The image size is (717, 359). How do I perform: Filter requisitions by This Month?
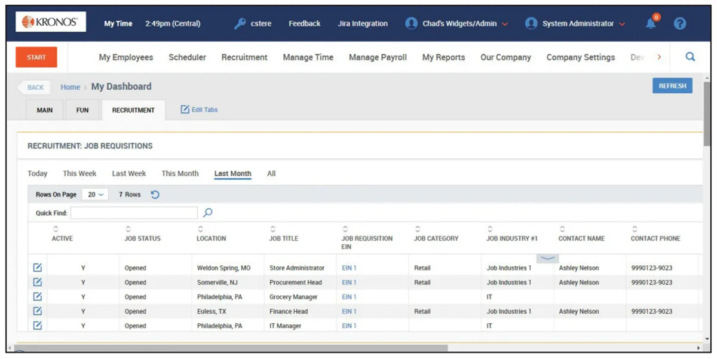pos(180,174)
